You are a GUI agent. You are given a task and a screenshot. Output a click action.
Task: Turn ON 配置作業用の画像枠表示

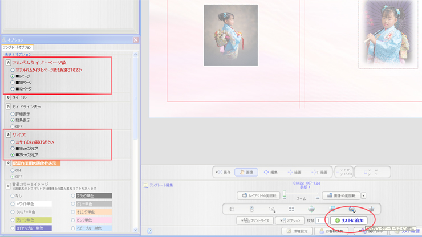point(13,170)
